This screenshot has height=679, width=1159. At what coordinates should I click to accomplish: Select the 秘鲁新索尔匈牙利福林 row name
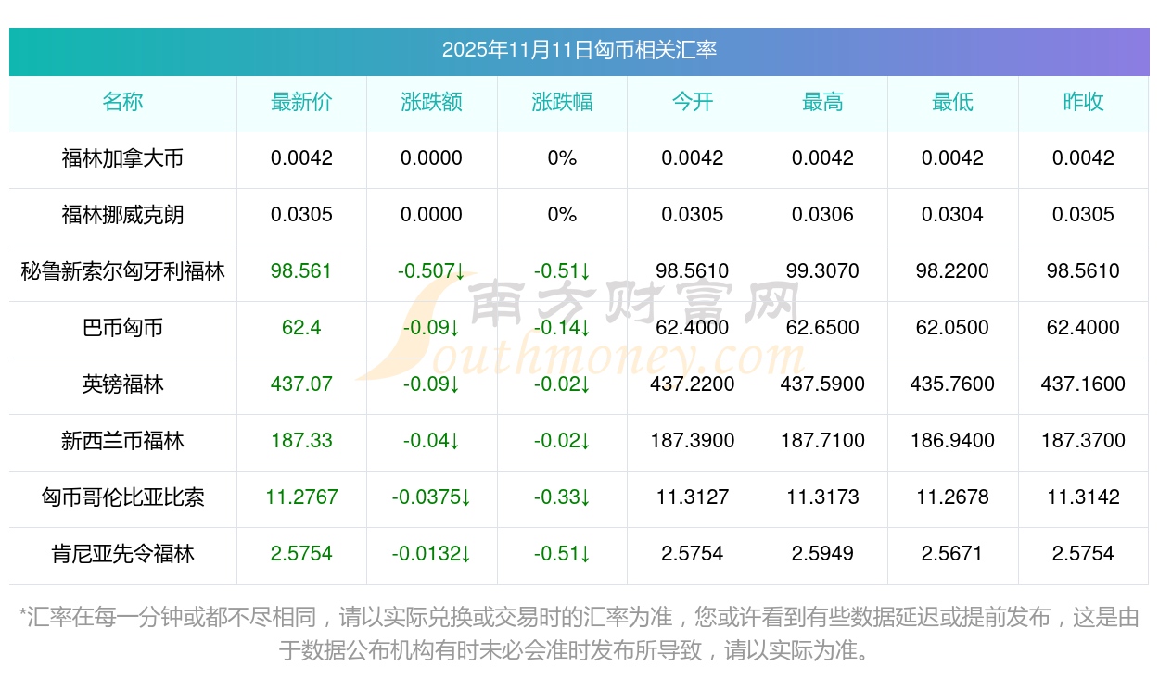(122, 271)
